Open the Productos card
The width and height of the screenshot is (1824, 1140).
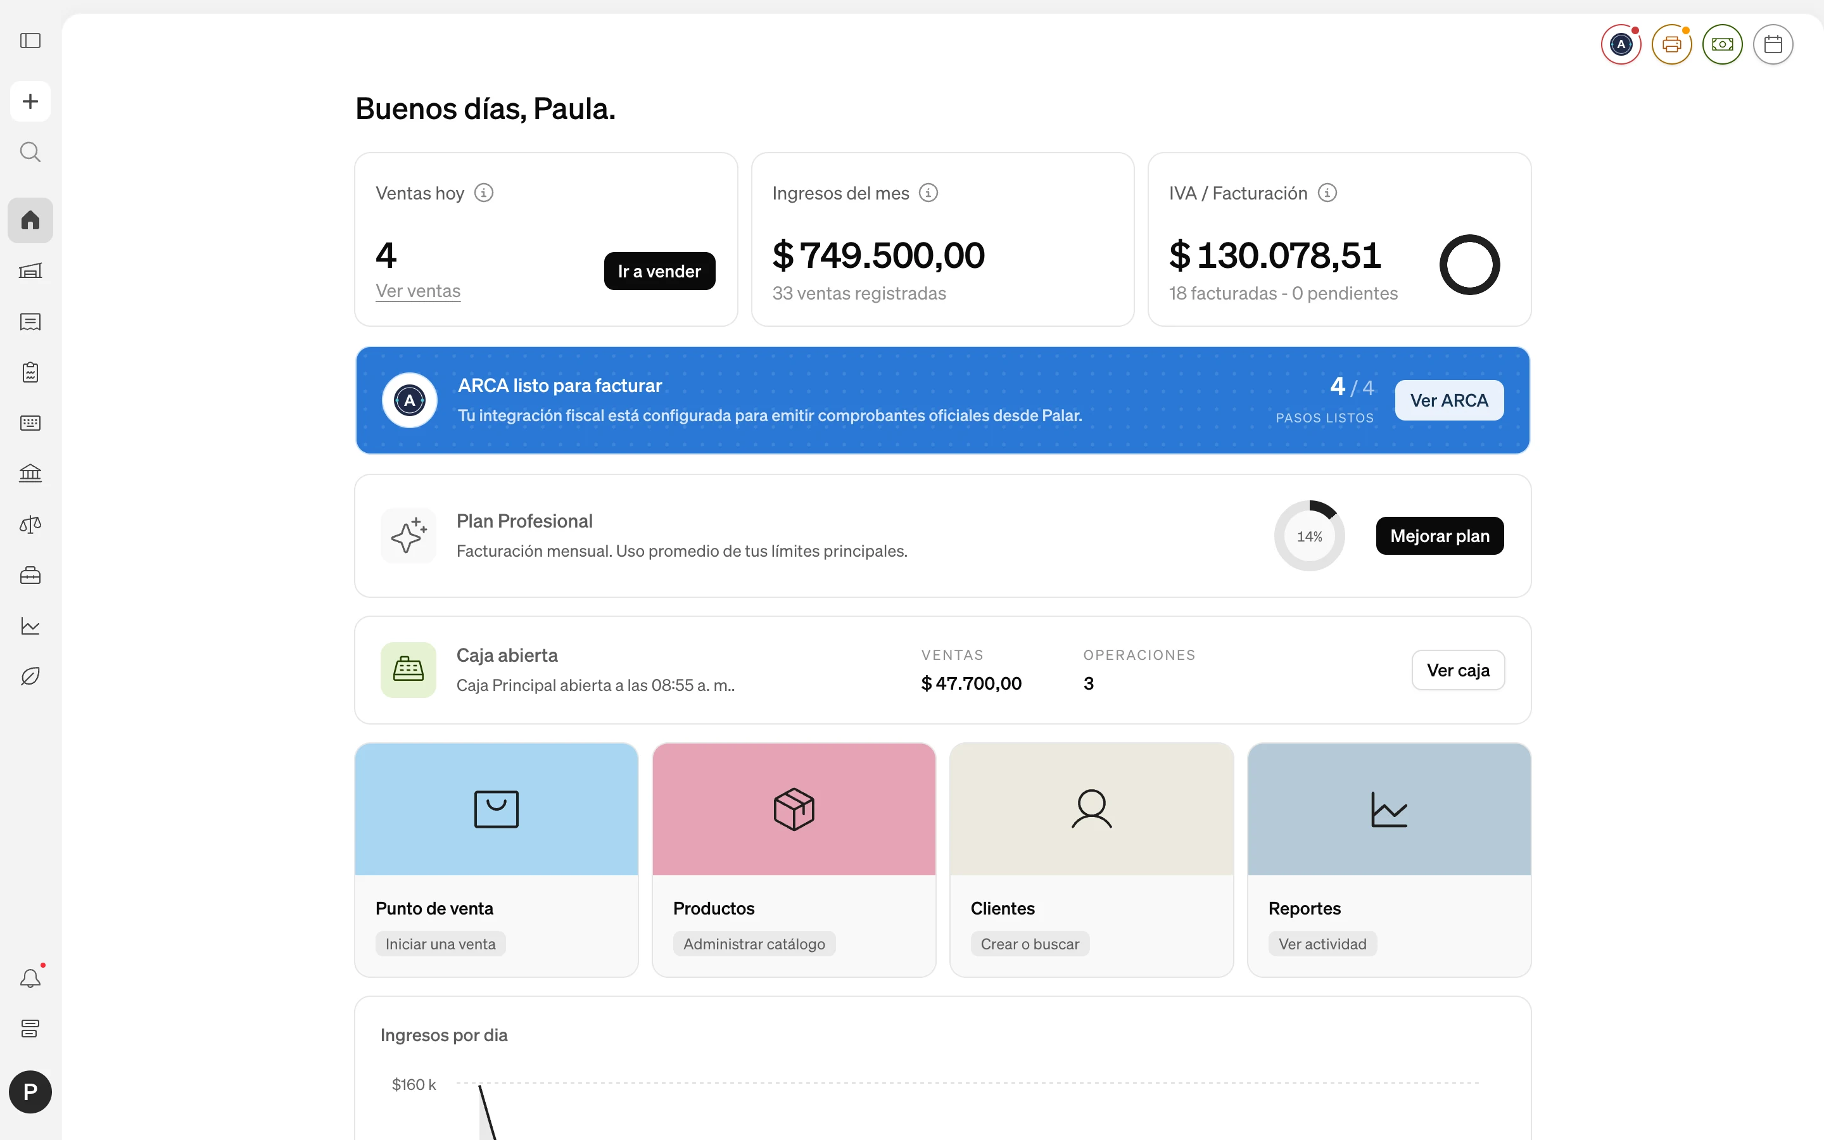point(794,859)
